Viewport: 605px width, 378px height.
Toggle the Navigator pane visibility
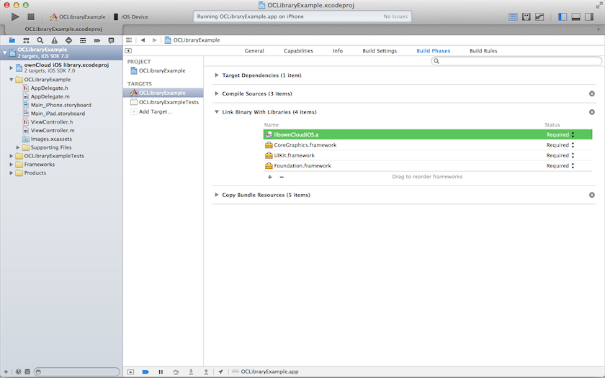coord(563,17)
